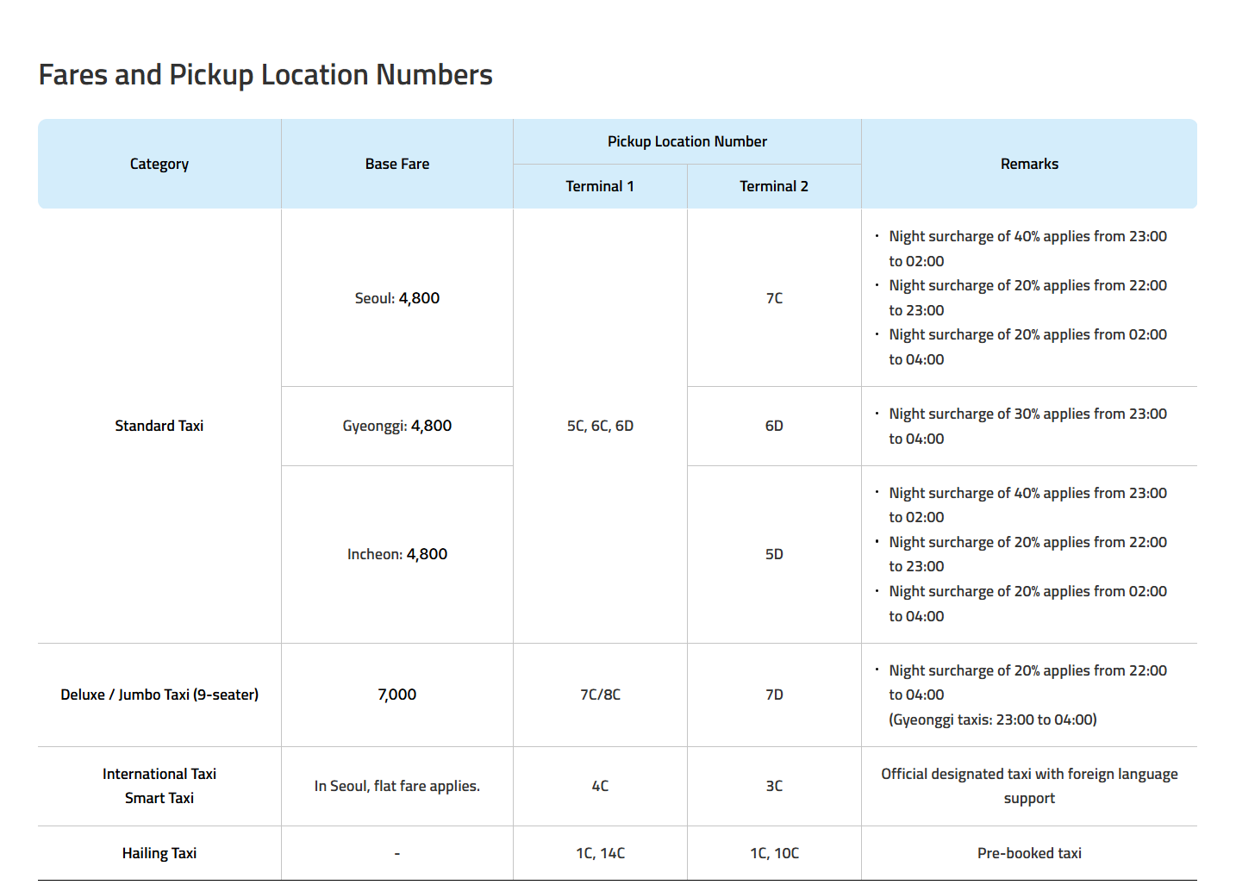This screenshot has height=891, width=1236.
Task: Select the "Incheon: 4,800" base fare
Action: coord(397,554)
